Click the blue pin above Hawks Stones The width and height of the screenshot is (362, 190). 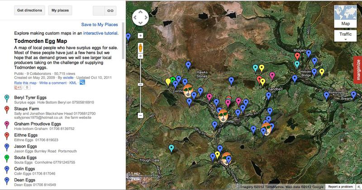(x=188, y=65)
